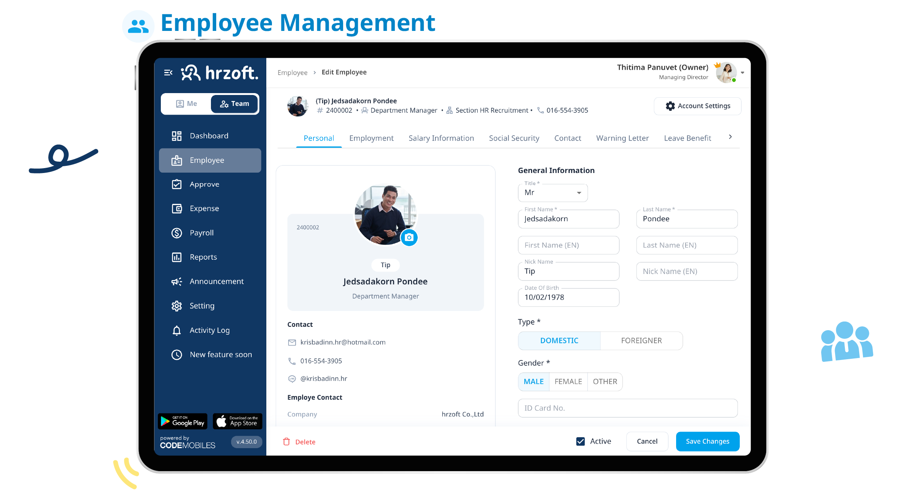Switch to the Me view toggle
Viewport: 904px width, 493px height.
[186, 104]
